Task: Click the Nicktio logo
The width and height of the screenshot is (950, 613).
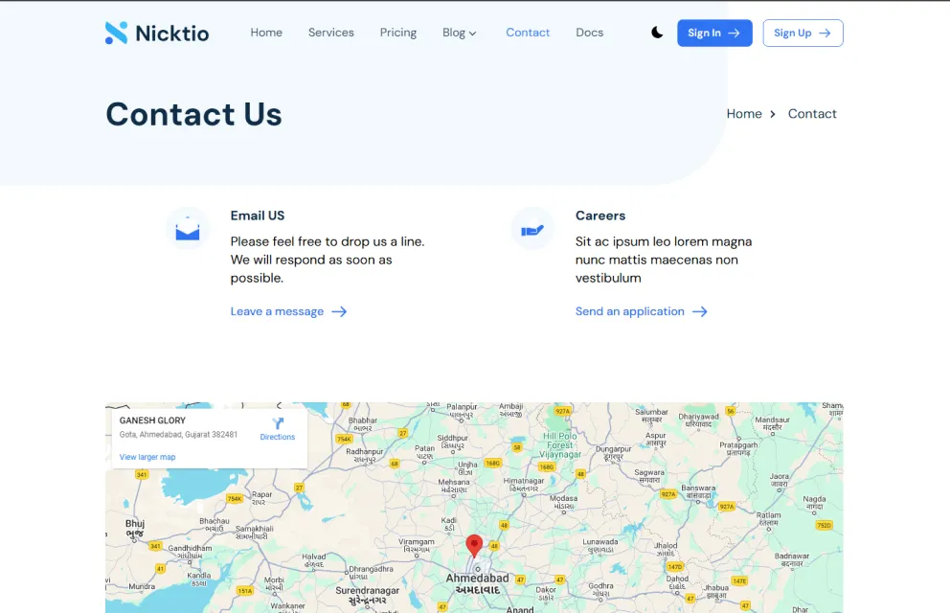Action: coord(157,33)
